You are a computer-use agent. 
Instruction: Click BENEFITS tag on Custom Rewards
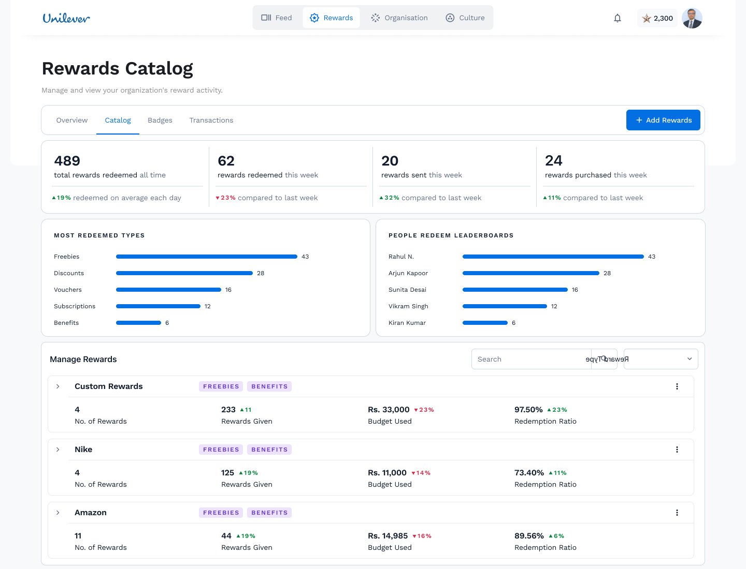269,386
